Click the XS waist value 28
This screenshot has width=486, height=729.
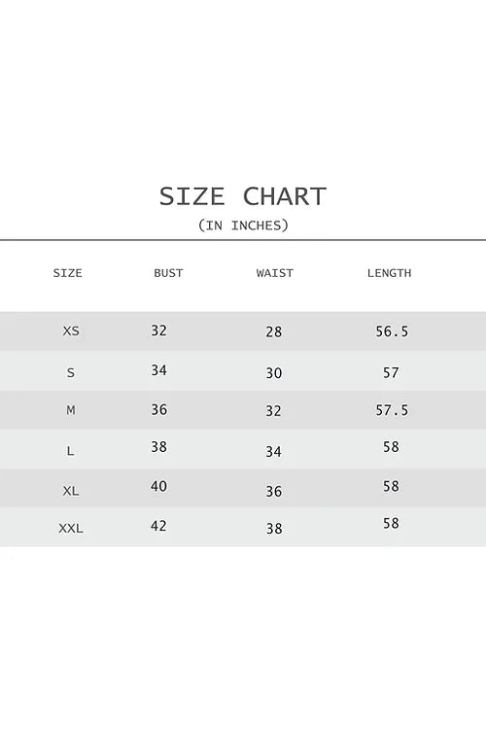coord(273,331)
